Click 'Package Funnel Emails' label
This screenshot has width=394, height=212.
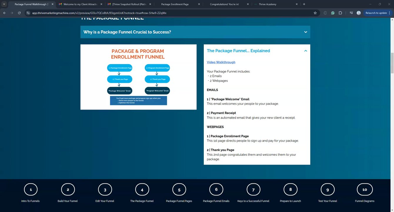[216, 201]
